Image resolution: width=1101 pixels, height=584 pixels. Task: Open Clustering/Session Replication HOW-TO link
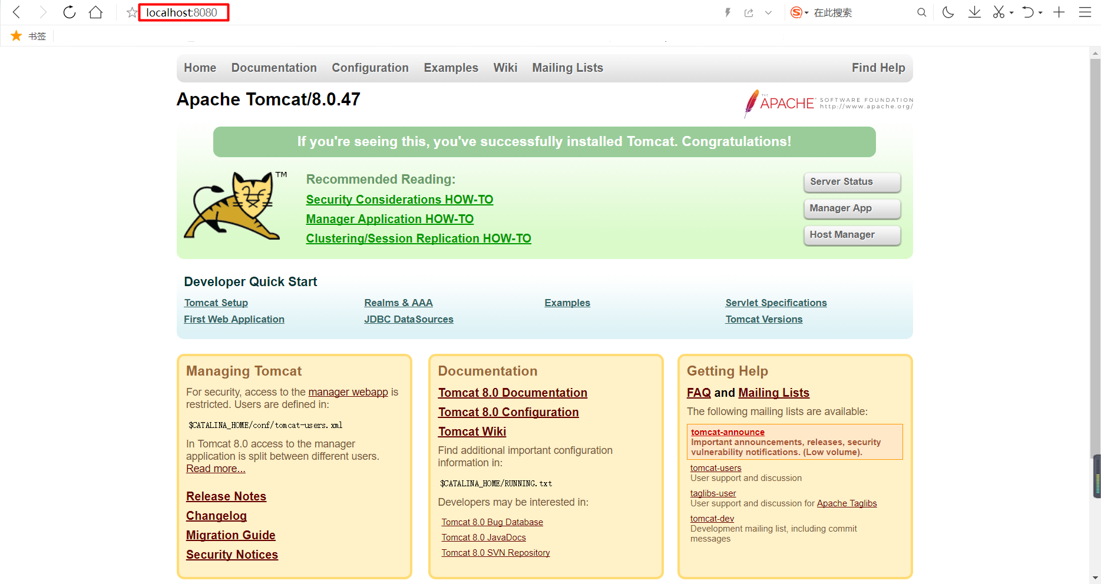coord(418,238)
